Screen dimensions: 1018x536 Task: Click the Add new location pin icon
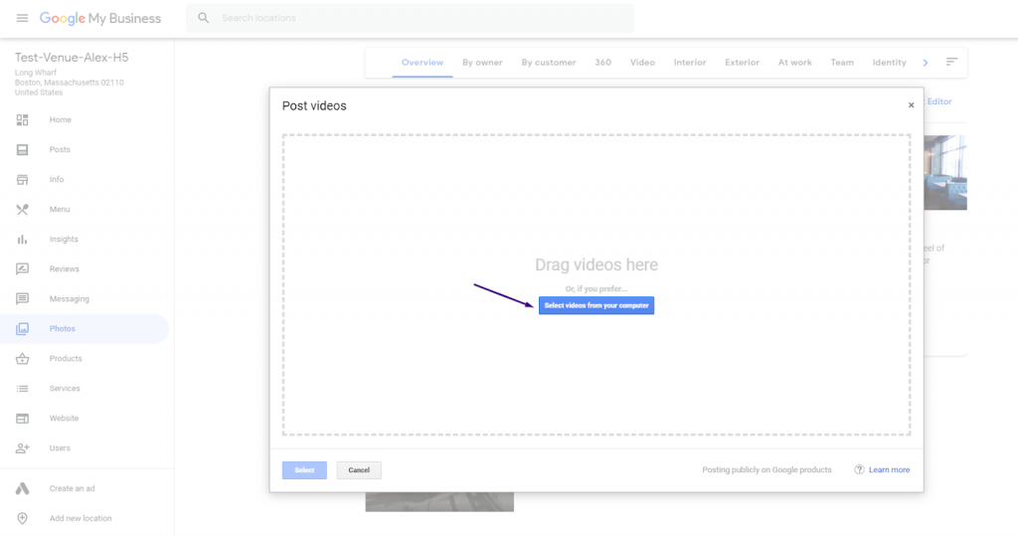point(22,518)
